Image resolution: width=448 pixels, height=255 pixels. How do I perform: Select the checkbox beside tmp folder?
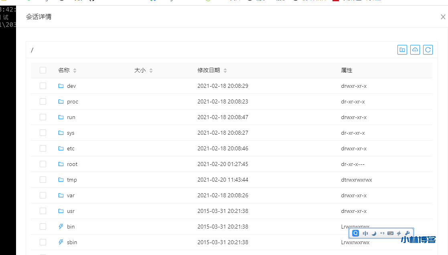(x=43, y=180)
